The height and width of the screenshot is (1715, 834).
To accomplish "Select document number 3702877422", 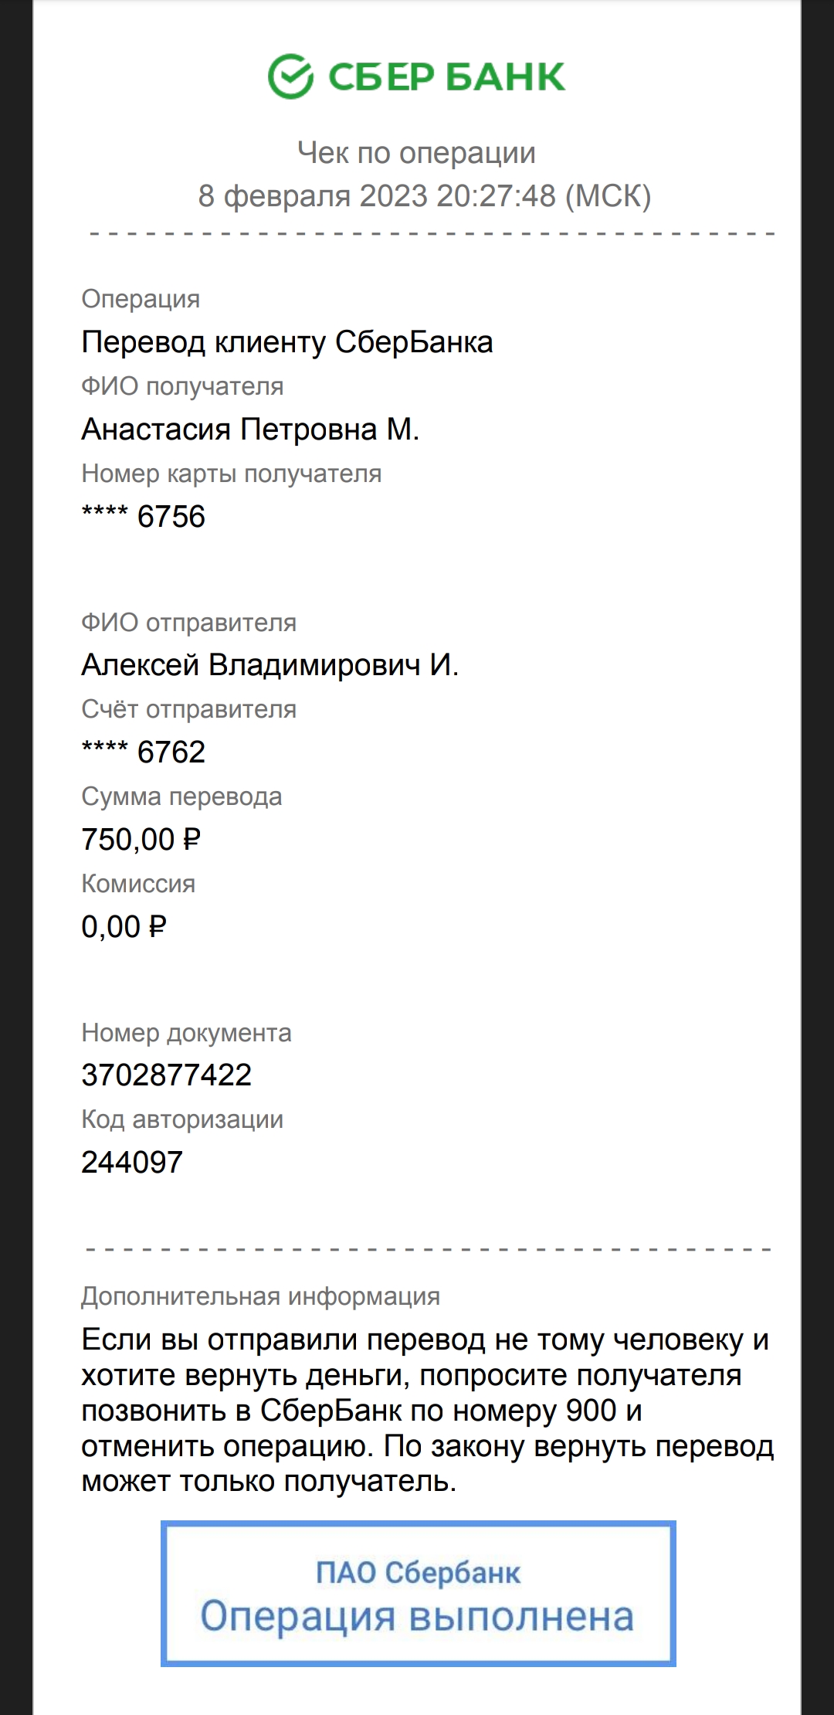I will click(167, 1075).
